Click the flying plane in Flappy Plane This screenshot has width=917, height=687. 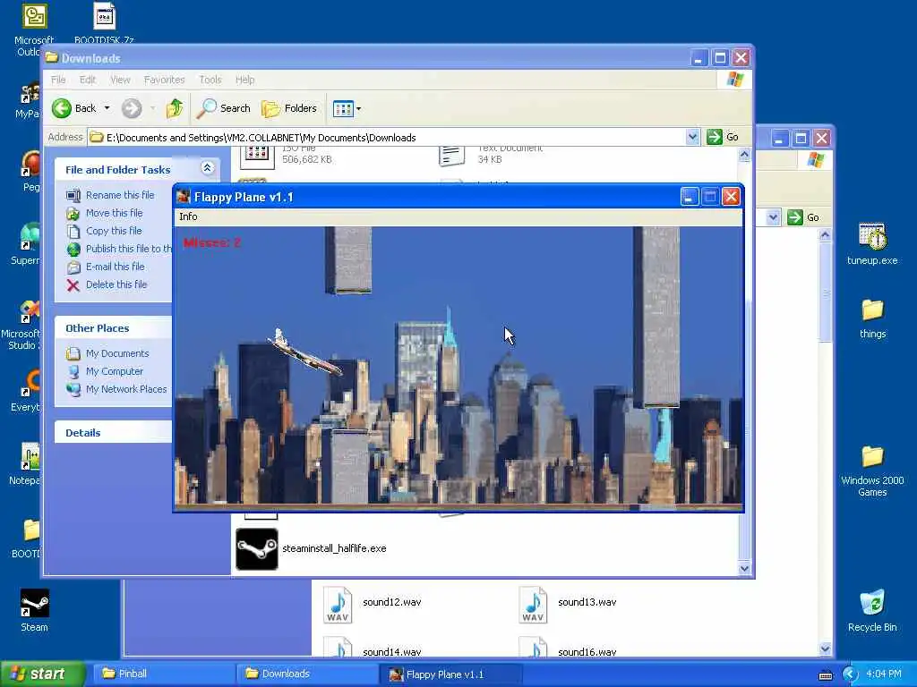[305, 352]
